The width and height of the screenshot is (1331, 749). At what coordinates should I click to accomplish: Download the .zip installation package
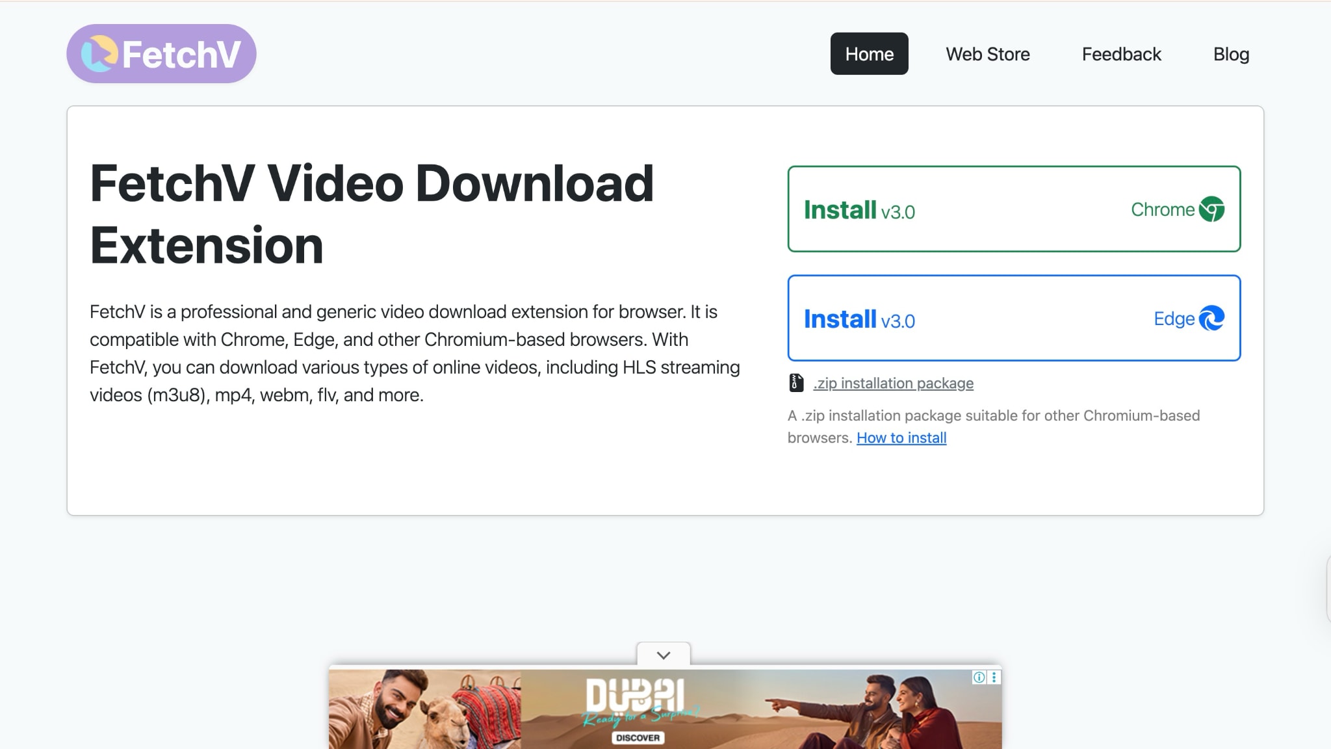(x=893, y=383)
